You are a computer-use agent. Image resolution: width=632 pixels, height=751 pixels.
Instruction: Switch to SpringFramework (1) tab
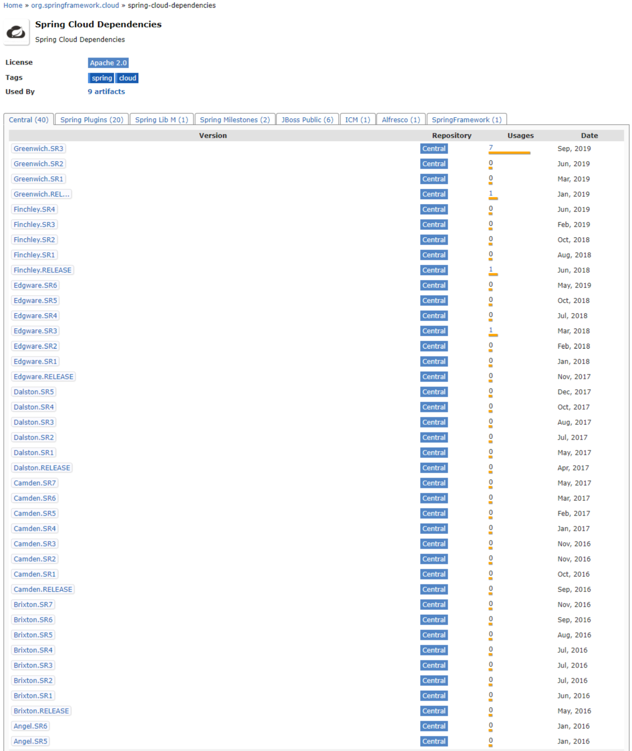(467, 119)
